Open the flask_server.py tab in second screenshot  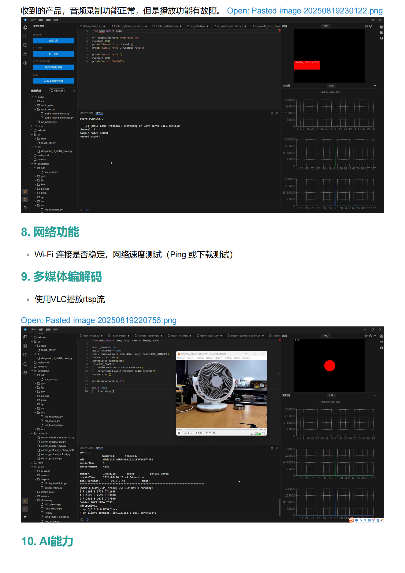pos(91,336)
